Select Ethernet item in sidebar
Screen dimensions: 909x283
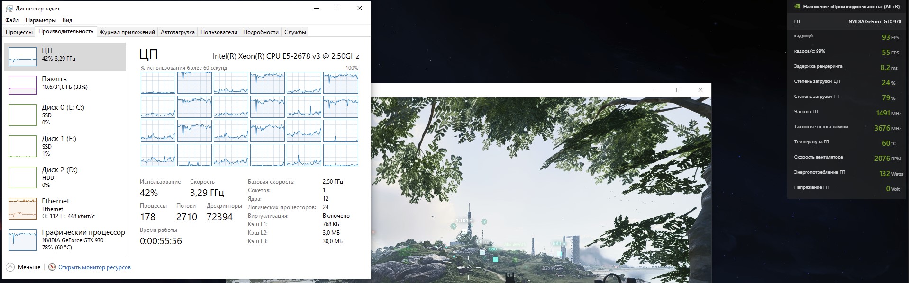pos(65,208)
